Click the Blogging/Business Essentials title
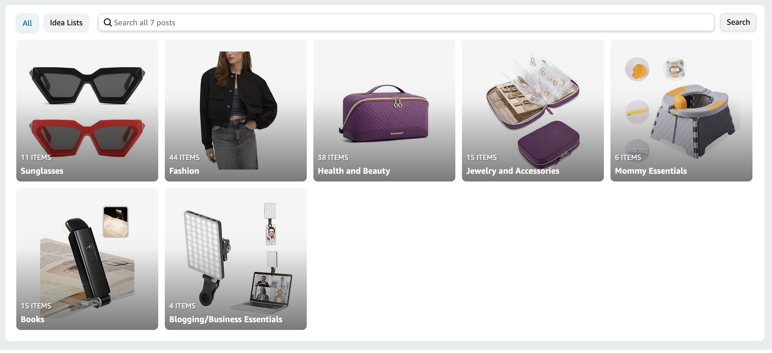The height and width of the screenshot is (353, 772). tap(226, 319)
